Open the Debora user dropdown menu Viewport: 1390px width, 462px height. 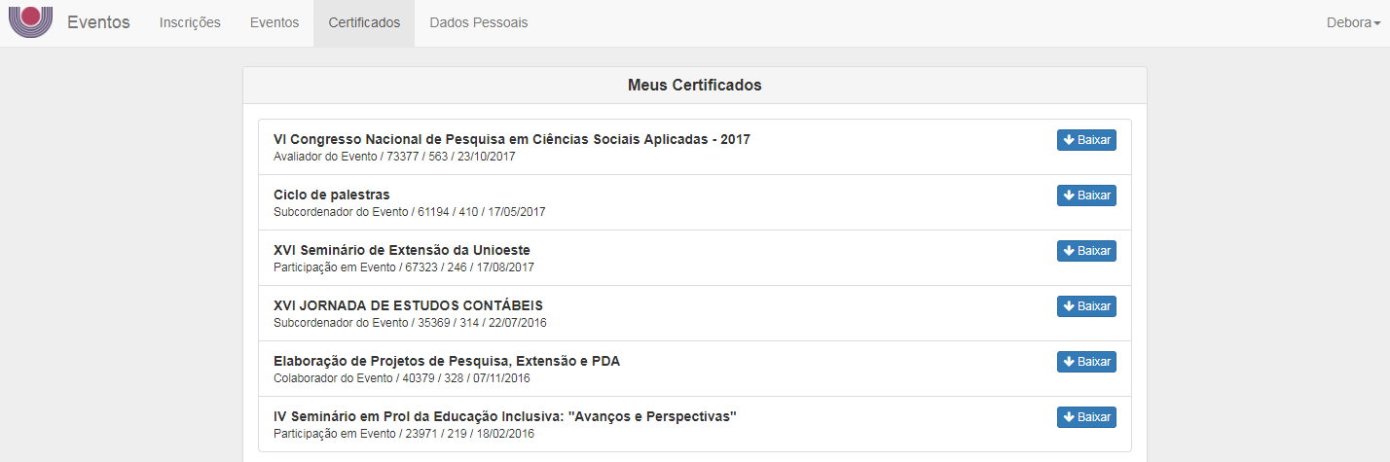pos(1353,23)
